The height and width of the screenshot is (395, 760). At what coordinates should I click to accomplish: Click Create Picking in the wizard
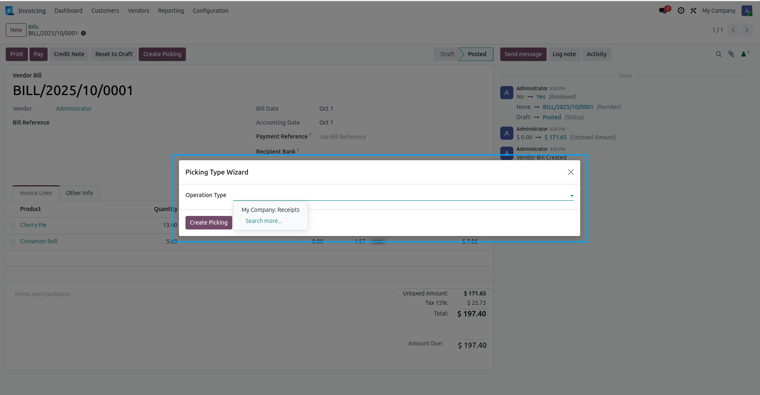[x=208, y=222]
